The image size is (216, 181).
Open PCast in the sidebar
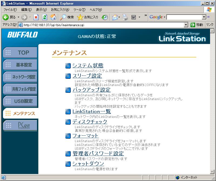pyautogui.click(x=20, y=125)
